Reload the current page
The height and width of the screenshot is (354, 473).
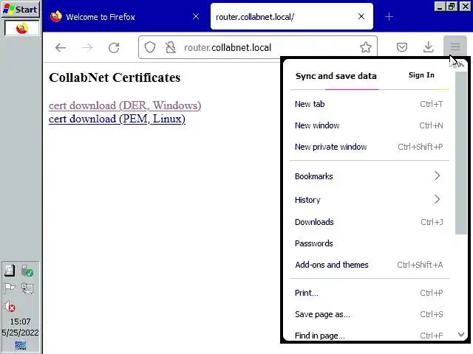point(114,47)
